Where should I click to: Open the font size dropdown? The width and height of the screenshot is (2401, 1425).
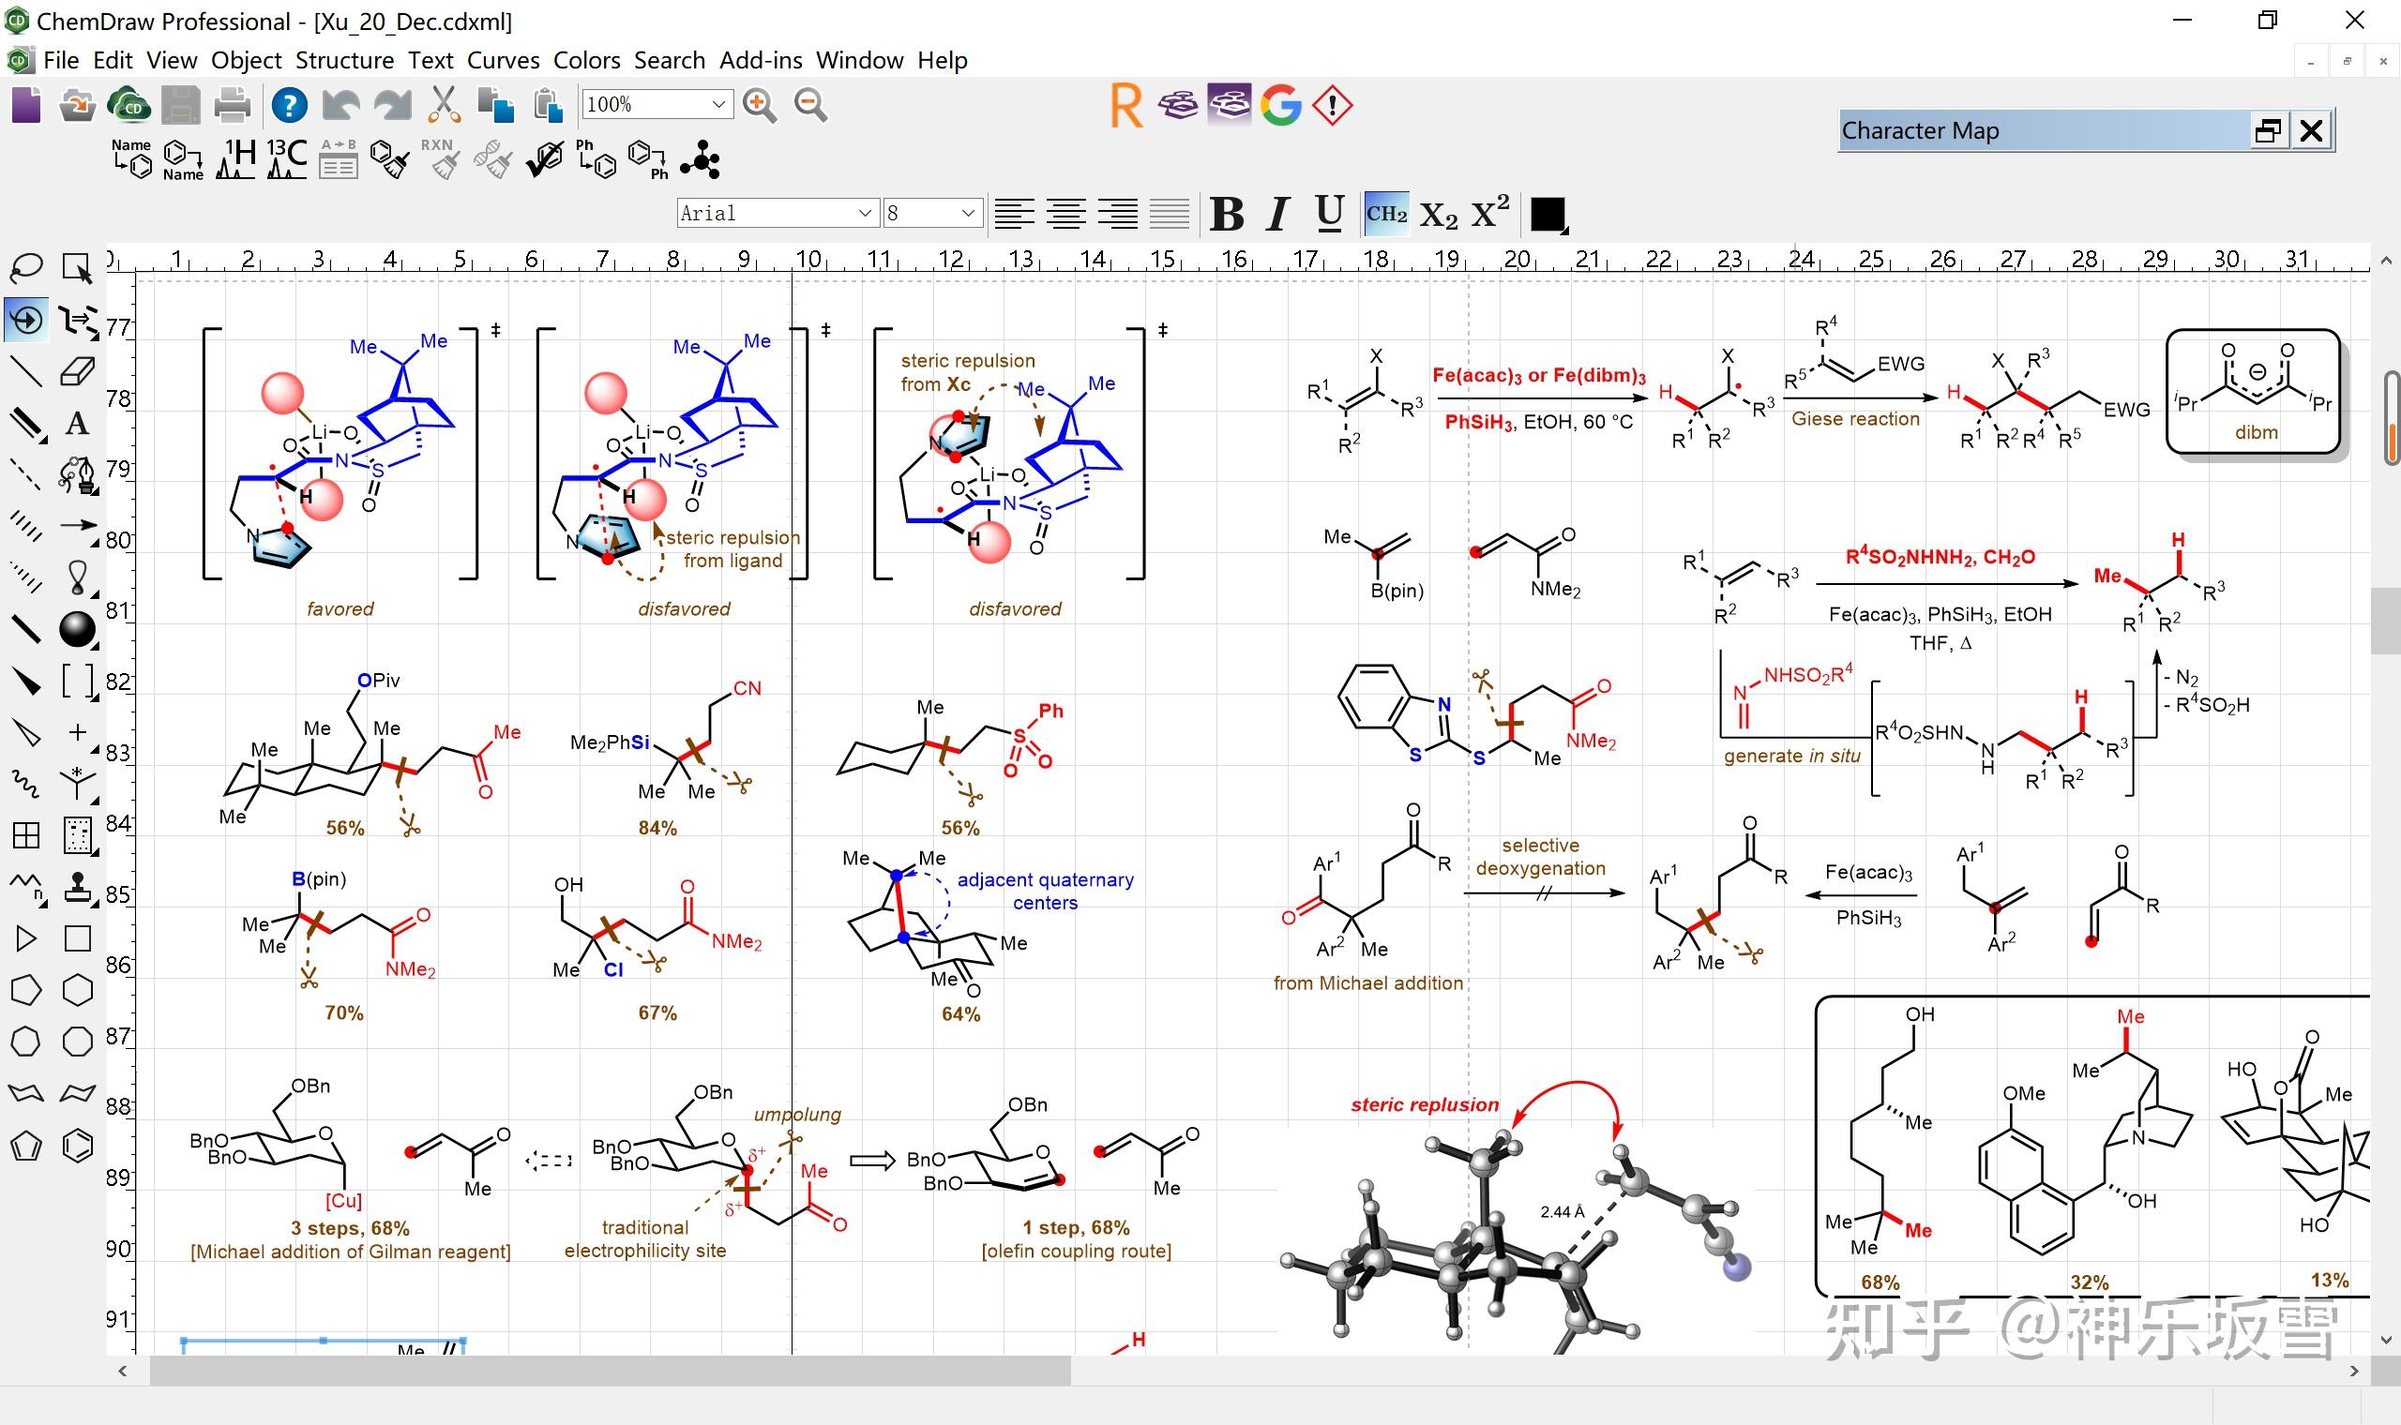pos(968,213)
